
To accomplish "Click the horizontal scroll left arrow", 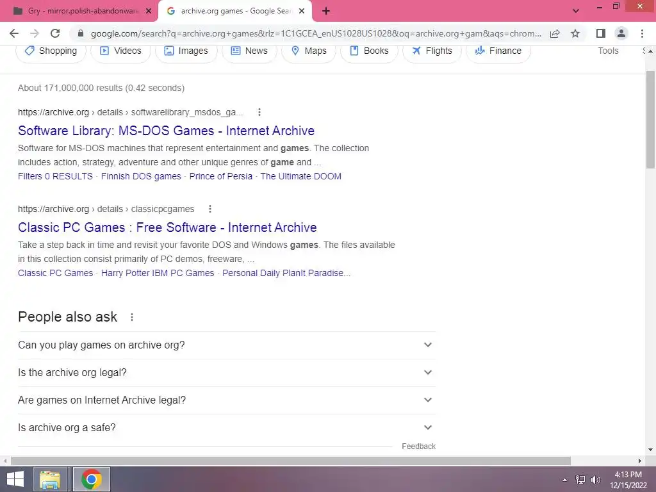I will click(4, 461).
